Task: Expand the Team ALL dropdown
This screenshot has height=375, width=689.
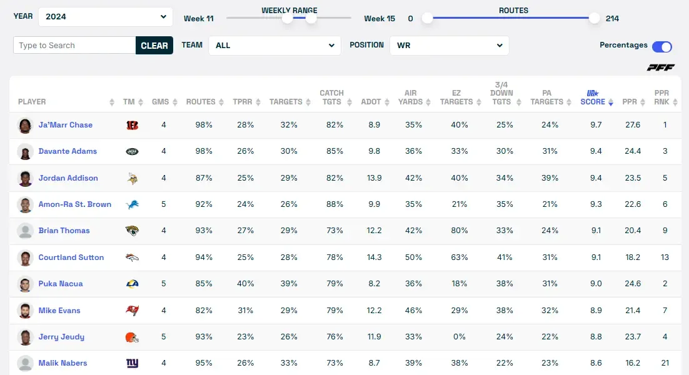Action: coord(274,46)
